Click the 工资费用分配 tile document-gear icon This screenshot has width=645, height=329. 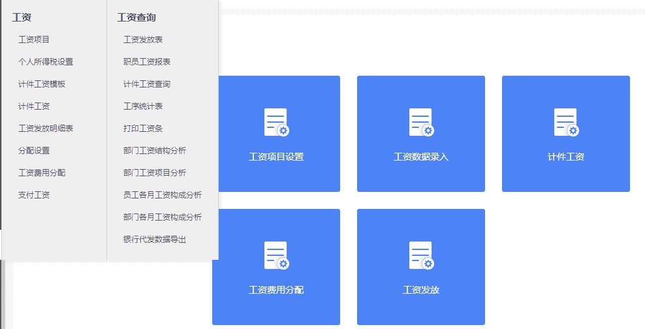click(276, 255)
